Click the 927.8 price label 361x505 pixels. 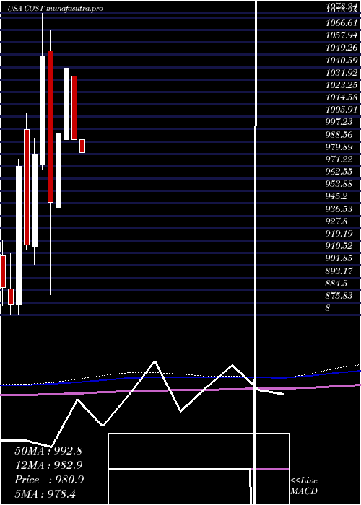[336, 221]
